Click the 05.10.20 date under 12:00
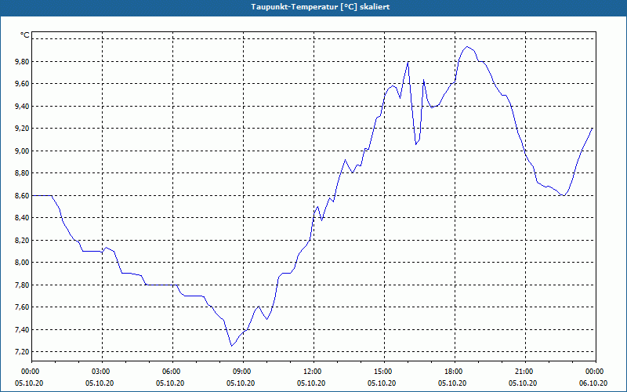The height and width of the screenshot is (392, 627). click(x=311, y=383)
